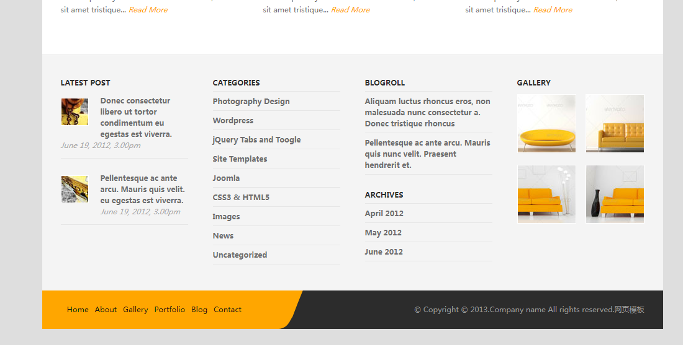View the sofa with floor lamp thumbnail
This screenshot has height=345, width=683.
[x=546, y=194]
